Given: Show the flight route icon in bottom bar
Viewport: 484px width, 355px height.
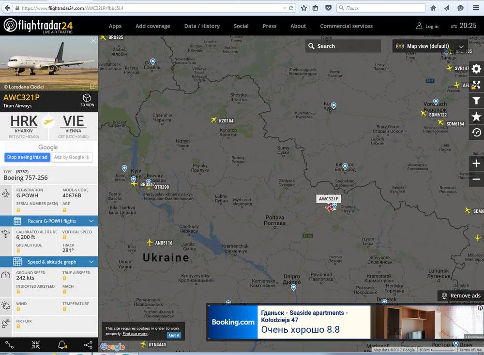Looking at the screenshot, I should [9, 345].
